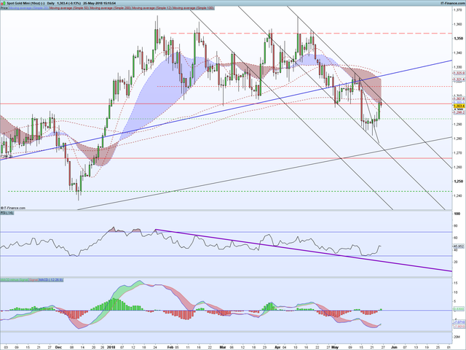Click the Jun label on time axis
Screen dimensions: 466x350
coord(394,347)
